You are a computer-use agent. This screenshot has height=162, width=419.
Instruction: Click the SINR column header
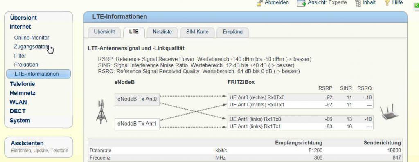[x=346, y=88]
